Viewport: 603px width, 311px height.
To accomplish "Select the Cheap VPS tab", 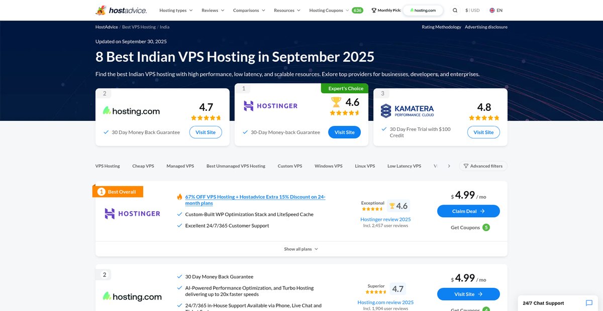I will (x=143, y=166).
